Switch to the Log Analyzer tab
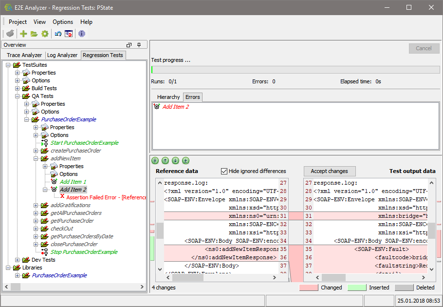 (x=62, y=55)
